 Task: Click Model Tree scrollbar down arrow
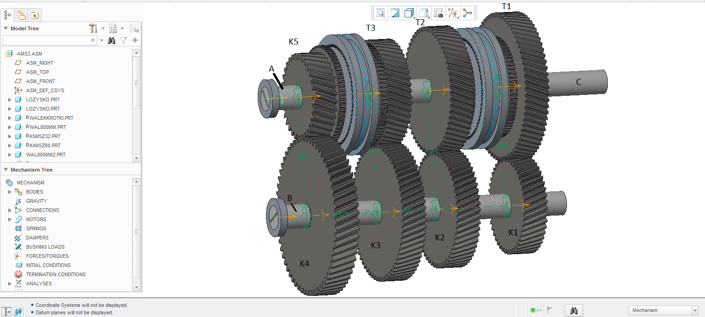click(x=136, y=158)
